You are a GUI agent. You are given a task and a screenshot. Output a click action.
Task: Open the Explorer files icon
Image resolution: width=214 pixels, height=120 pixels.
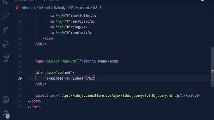[x=6, y=2]
